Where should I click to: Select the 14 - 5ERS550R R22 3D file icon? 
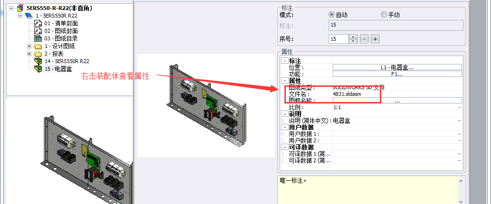pos(38,61)
